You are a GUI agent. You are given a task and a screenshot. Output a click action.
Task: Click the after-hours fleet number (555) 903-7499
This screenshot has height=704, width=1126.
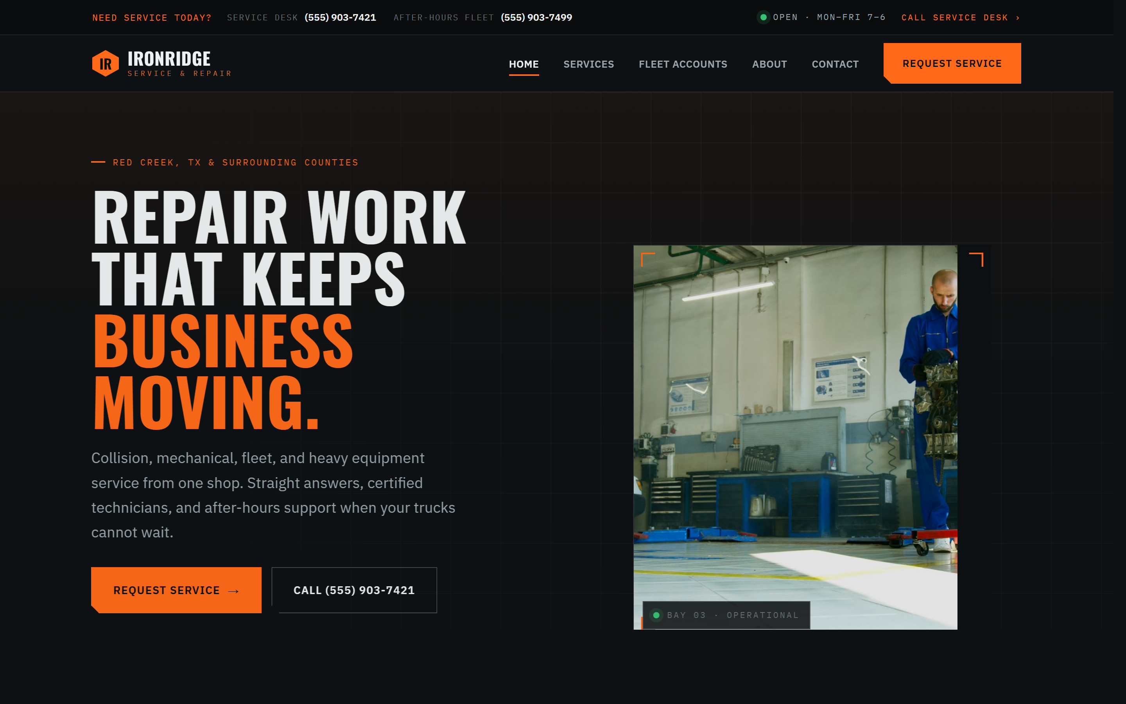point(536,18)
